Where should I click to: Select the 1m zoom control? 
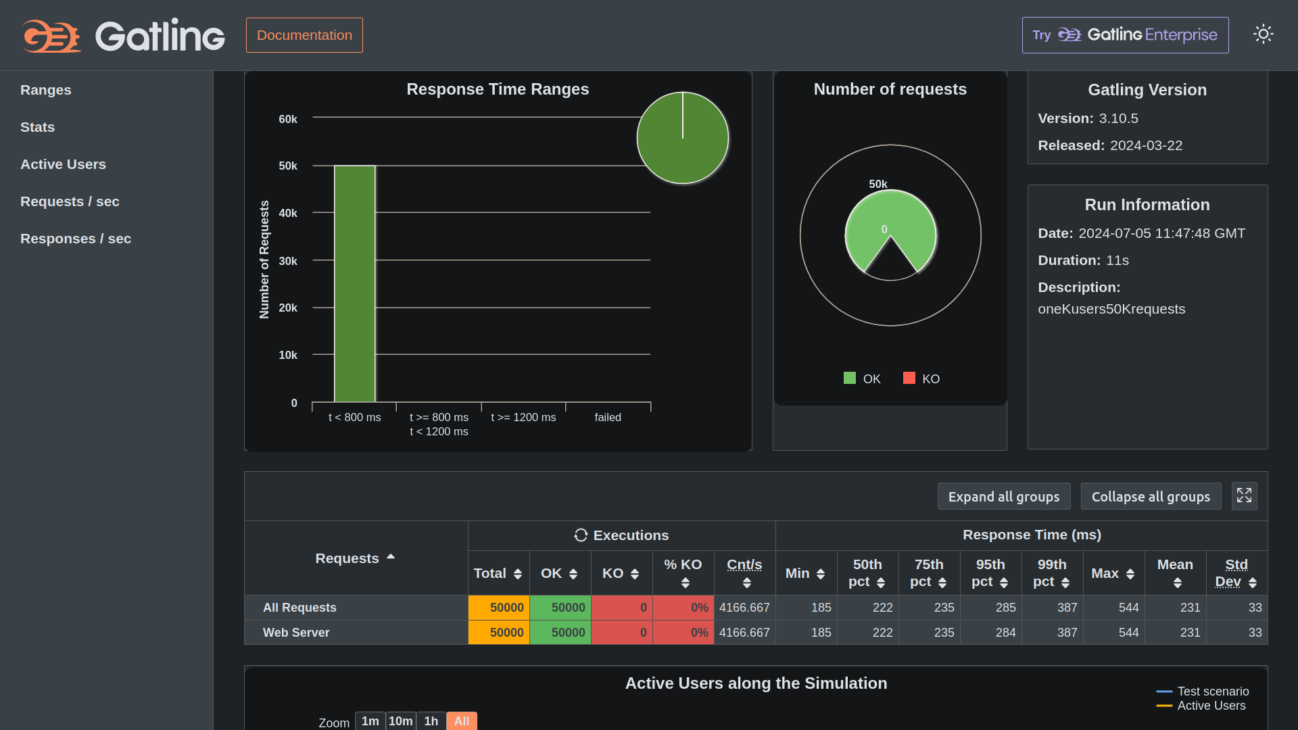370,721
